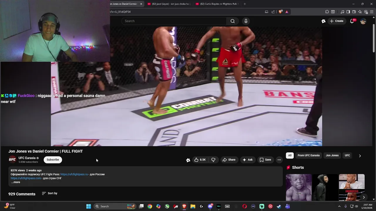Open the weather widget showing 50°F Clear
This screenshot has height=211, width=376.
[9, 206]
